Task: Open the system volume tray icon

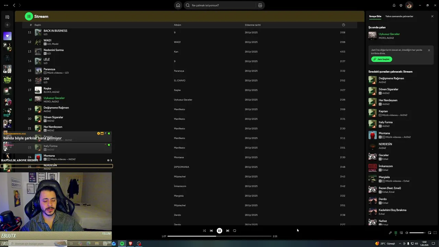Action: [x=416, y=244]
